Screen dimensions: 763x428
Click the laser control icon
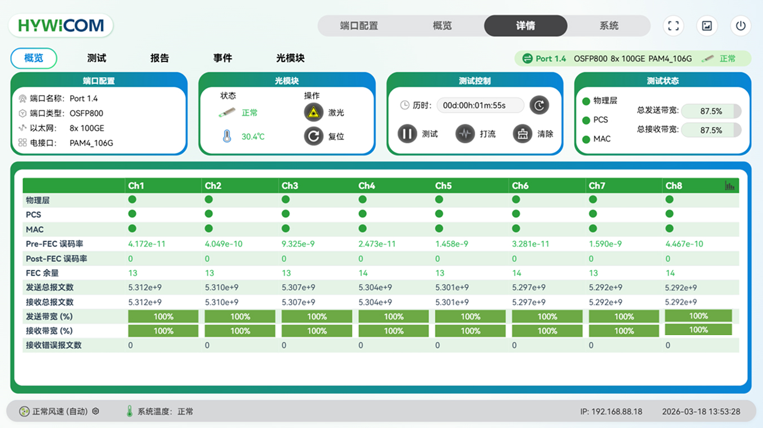[x=314, y=112]
